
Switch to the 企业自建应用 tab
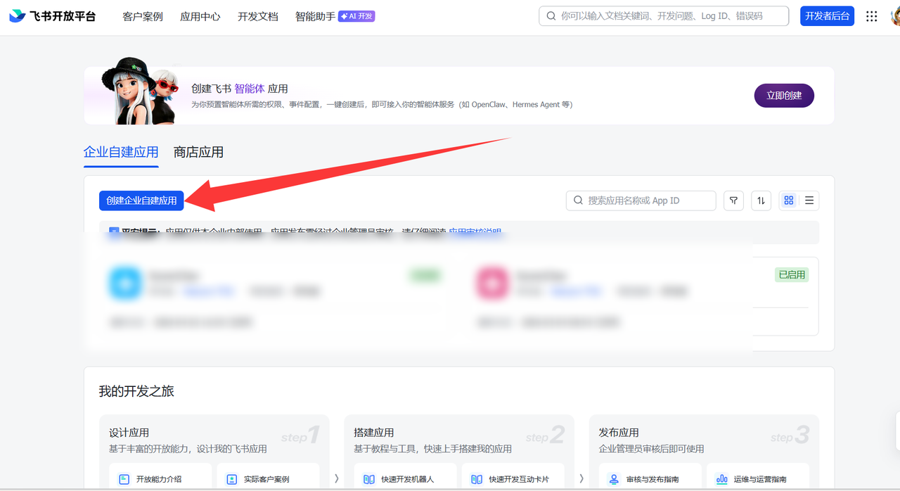tap(121, 152)
